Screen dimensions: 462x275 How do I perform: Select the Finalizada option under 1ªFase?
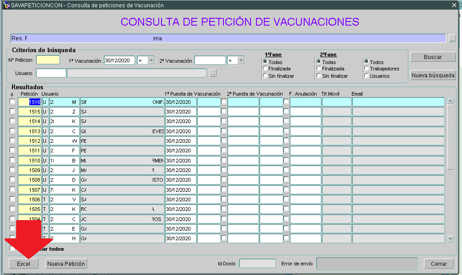[265, 69]
